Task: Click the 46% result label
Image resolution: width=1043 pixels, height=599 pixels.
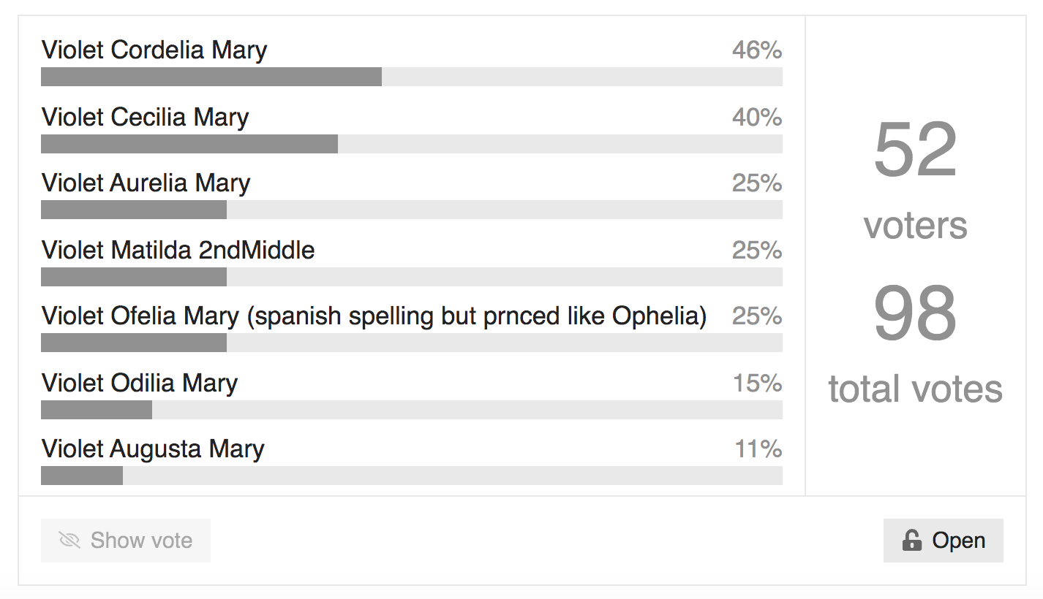Action: click(x=757, y=50)
